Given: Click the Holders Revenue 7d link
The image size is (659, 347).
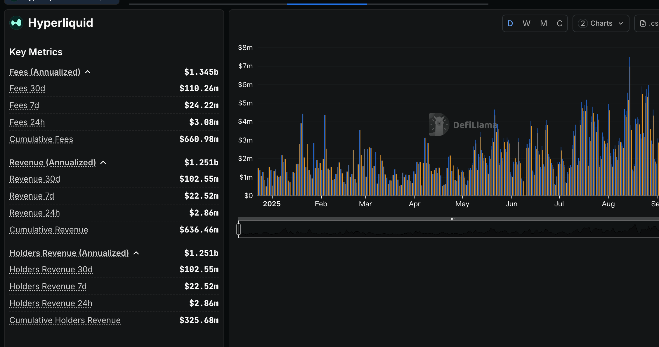Looking at the screenshot, I should [x=48, y=287].
